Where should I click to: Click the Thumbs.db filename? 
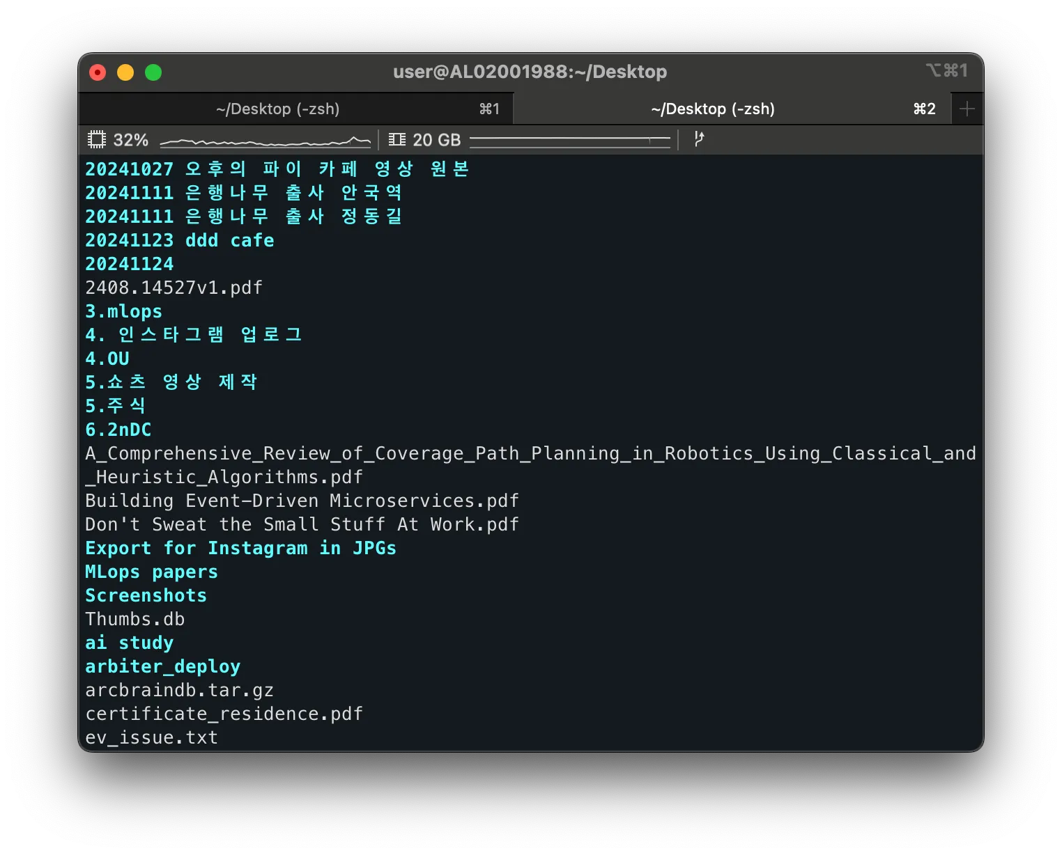(134, 618)
